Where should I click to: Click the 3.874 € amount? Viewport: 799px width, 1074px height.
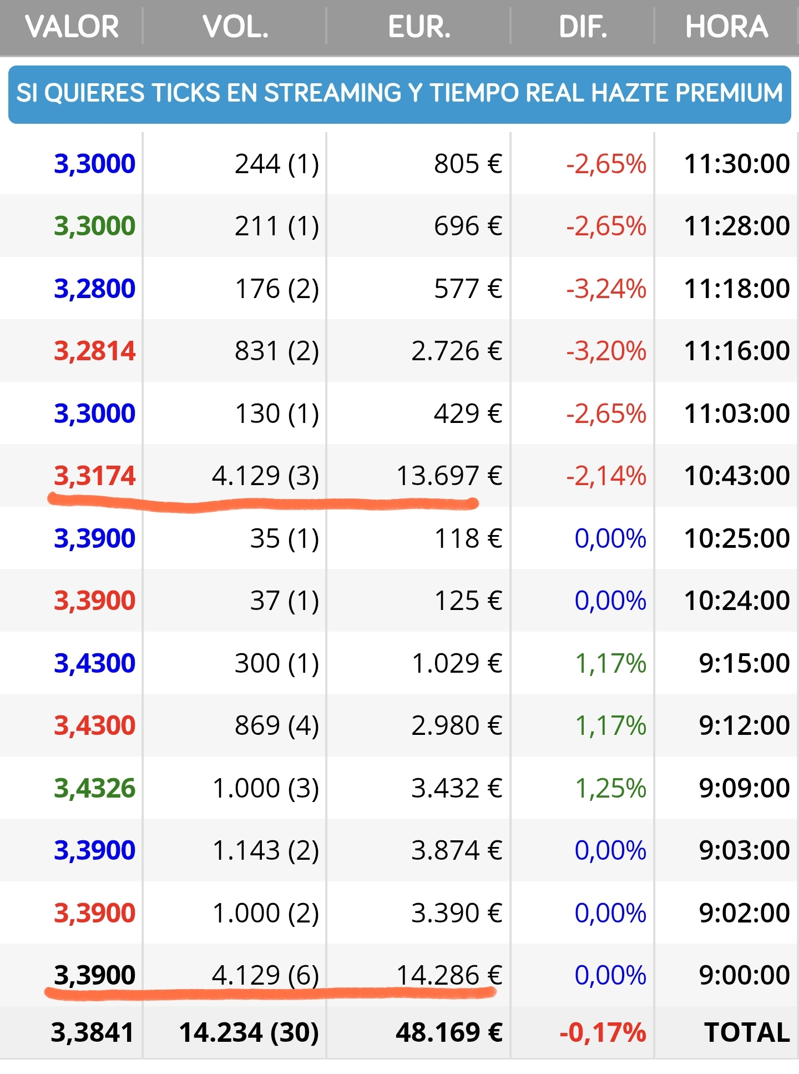click(x=457, y=850)
